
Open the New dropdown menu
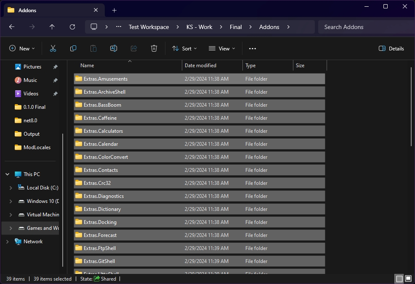tap(22, 49)
